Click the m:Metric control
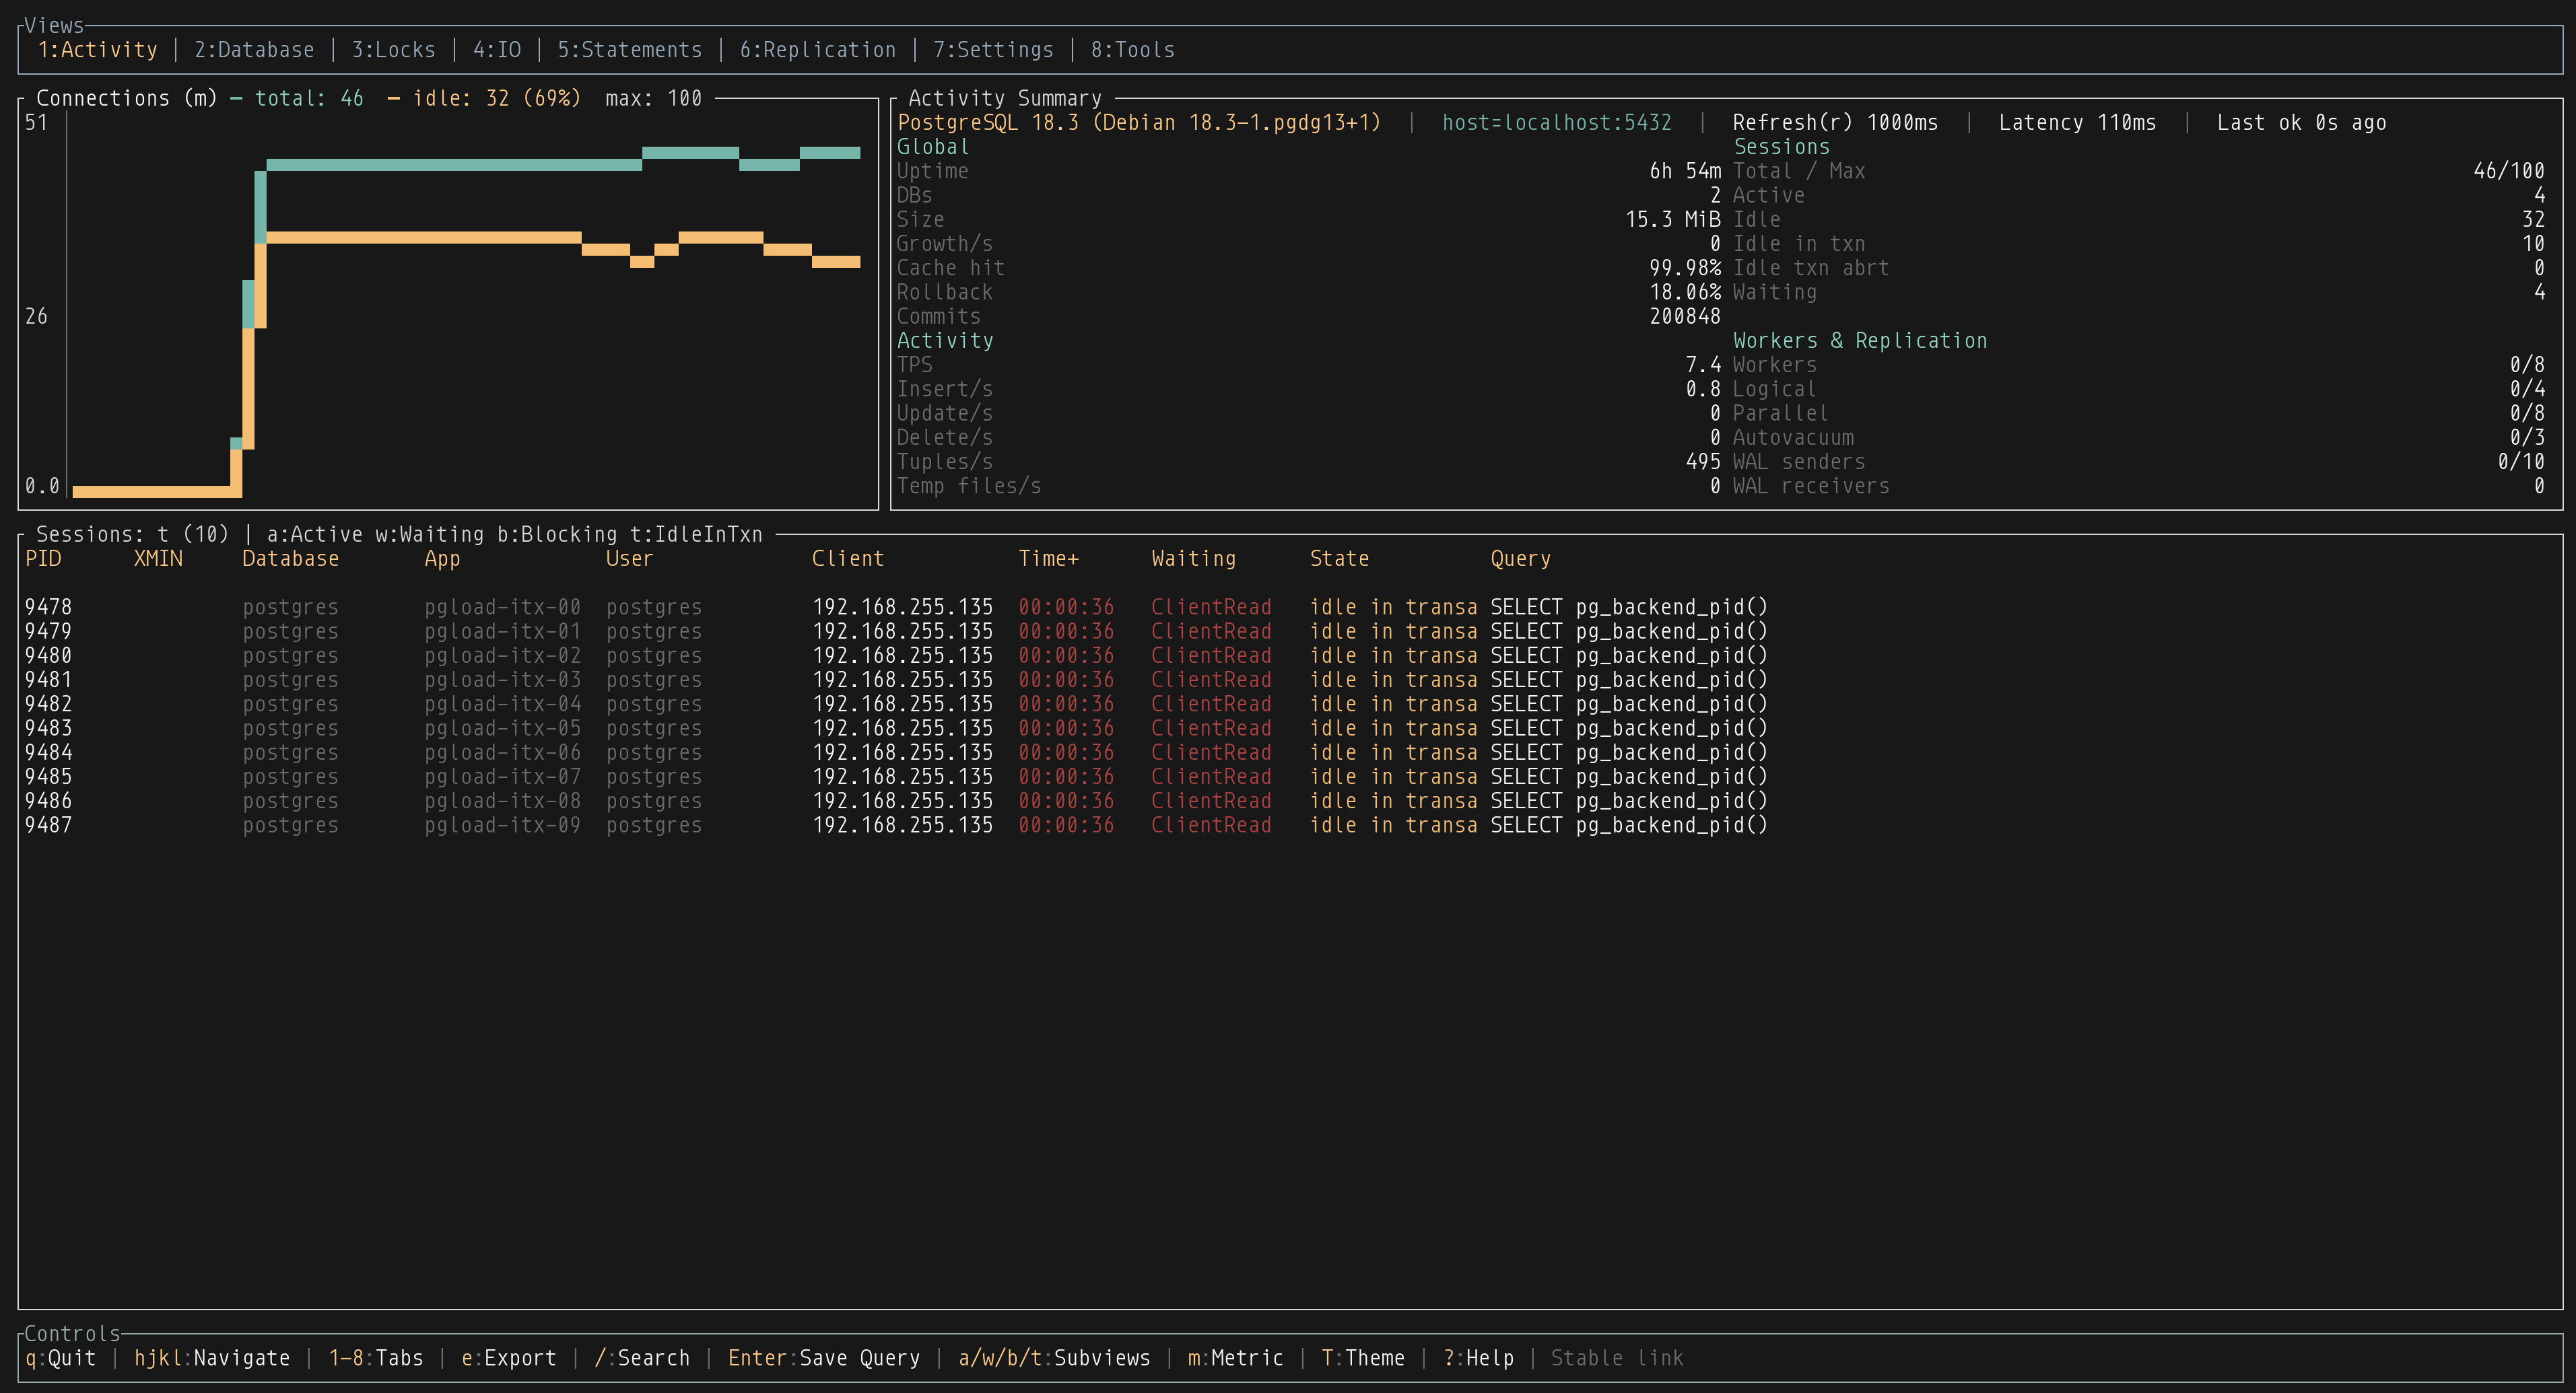Image resolution: width=2576 pixels, height=1393 pixels. pos(1234,1358)
